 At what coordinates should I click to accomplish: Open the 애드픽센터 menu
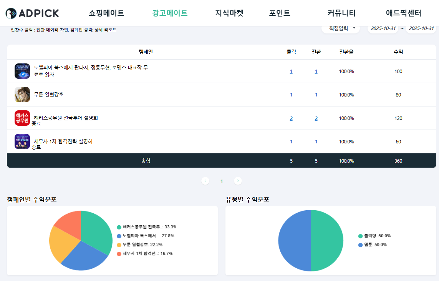(403, 13)
